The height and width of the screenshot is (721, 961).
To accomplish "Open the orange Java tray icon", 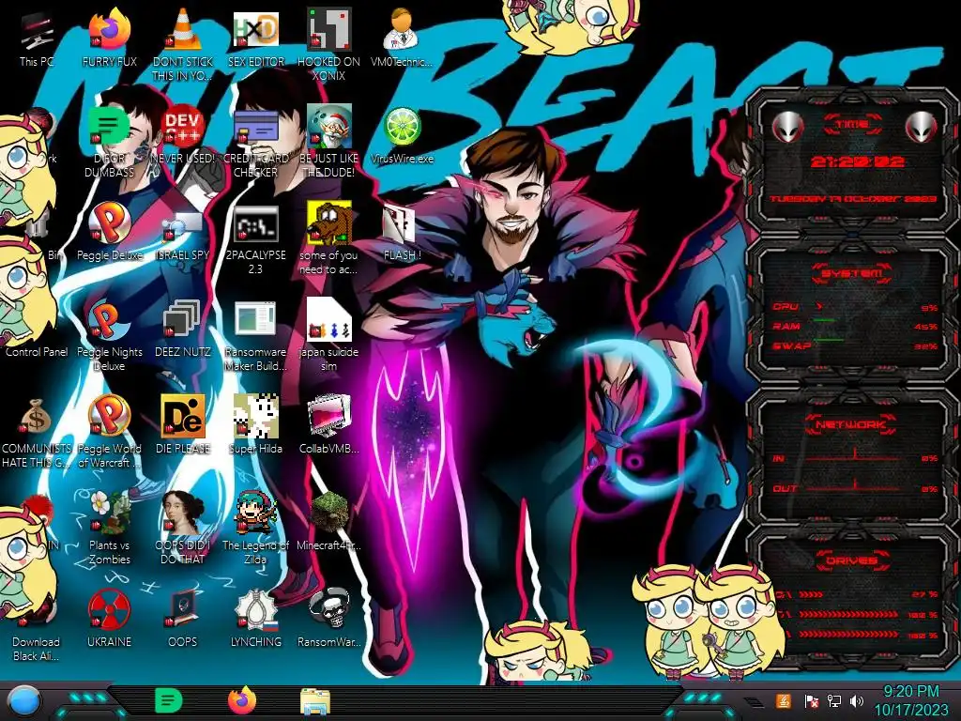I will pos(784,701).
